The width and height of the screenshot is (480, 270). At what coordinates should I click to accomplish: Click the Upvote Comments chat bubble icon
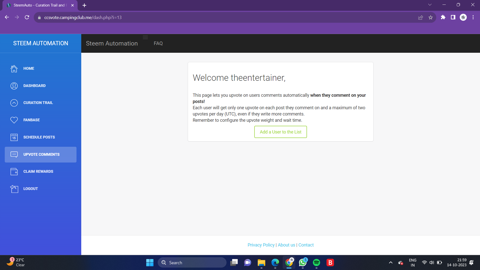[14, 154]
